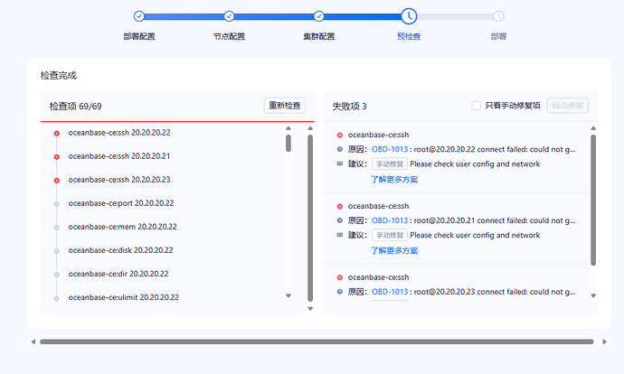Select 集群配置 step label

coord(318,36)
